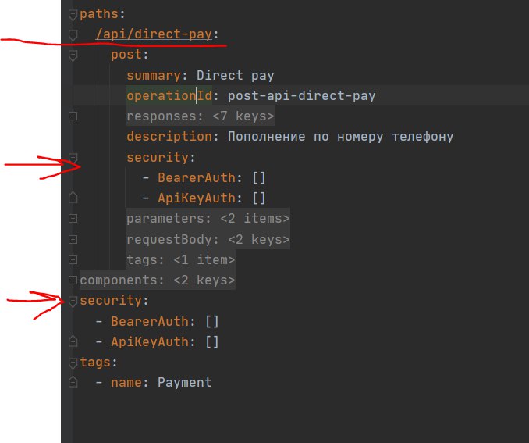Click the 'Пополнение по номеру телефону' description value

pos(340,137)
